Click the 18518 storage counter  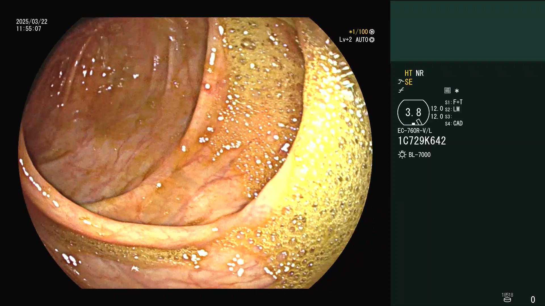coord(507,295)
